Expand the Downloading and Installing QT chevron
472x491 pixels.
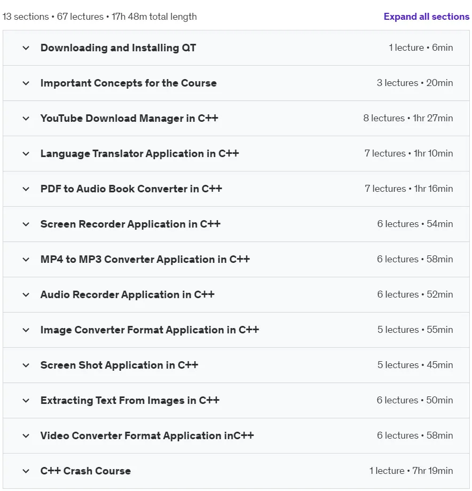pyautogui.click(x=26, y=48)
